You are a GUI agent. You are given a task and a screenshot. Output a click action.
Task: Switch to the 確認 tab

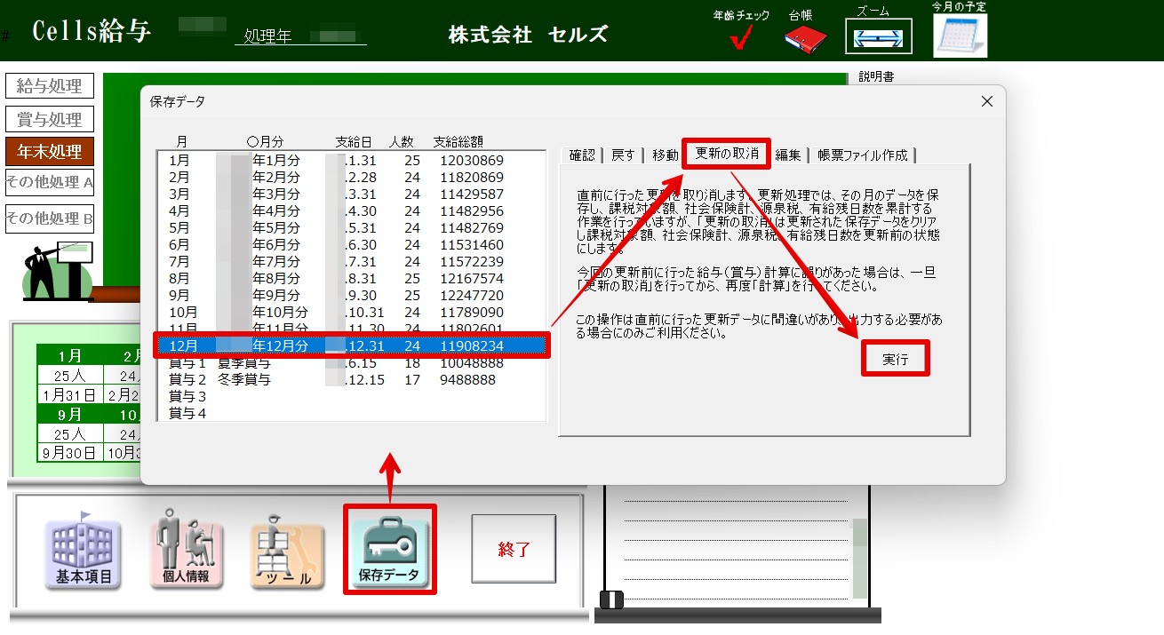point(582,155)
